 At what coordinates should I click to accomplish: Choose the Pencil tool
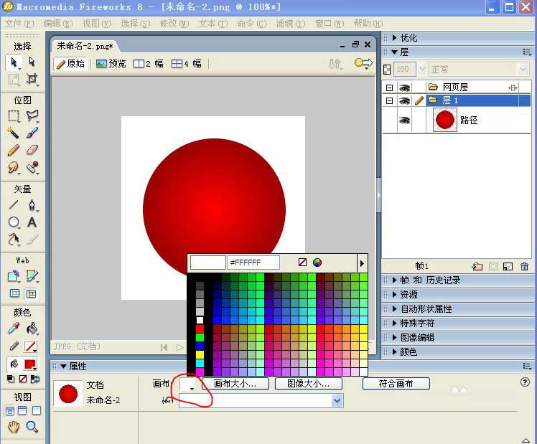[x=14, y=150]
